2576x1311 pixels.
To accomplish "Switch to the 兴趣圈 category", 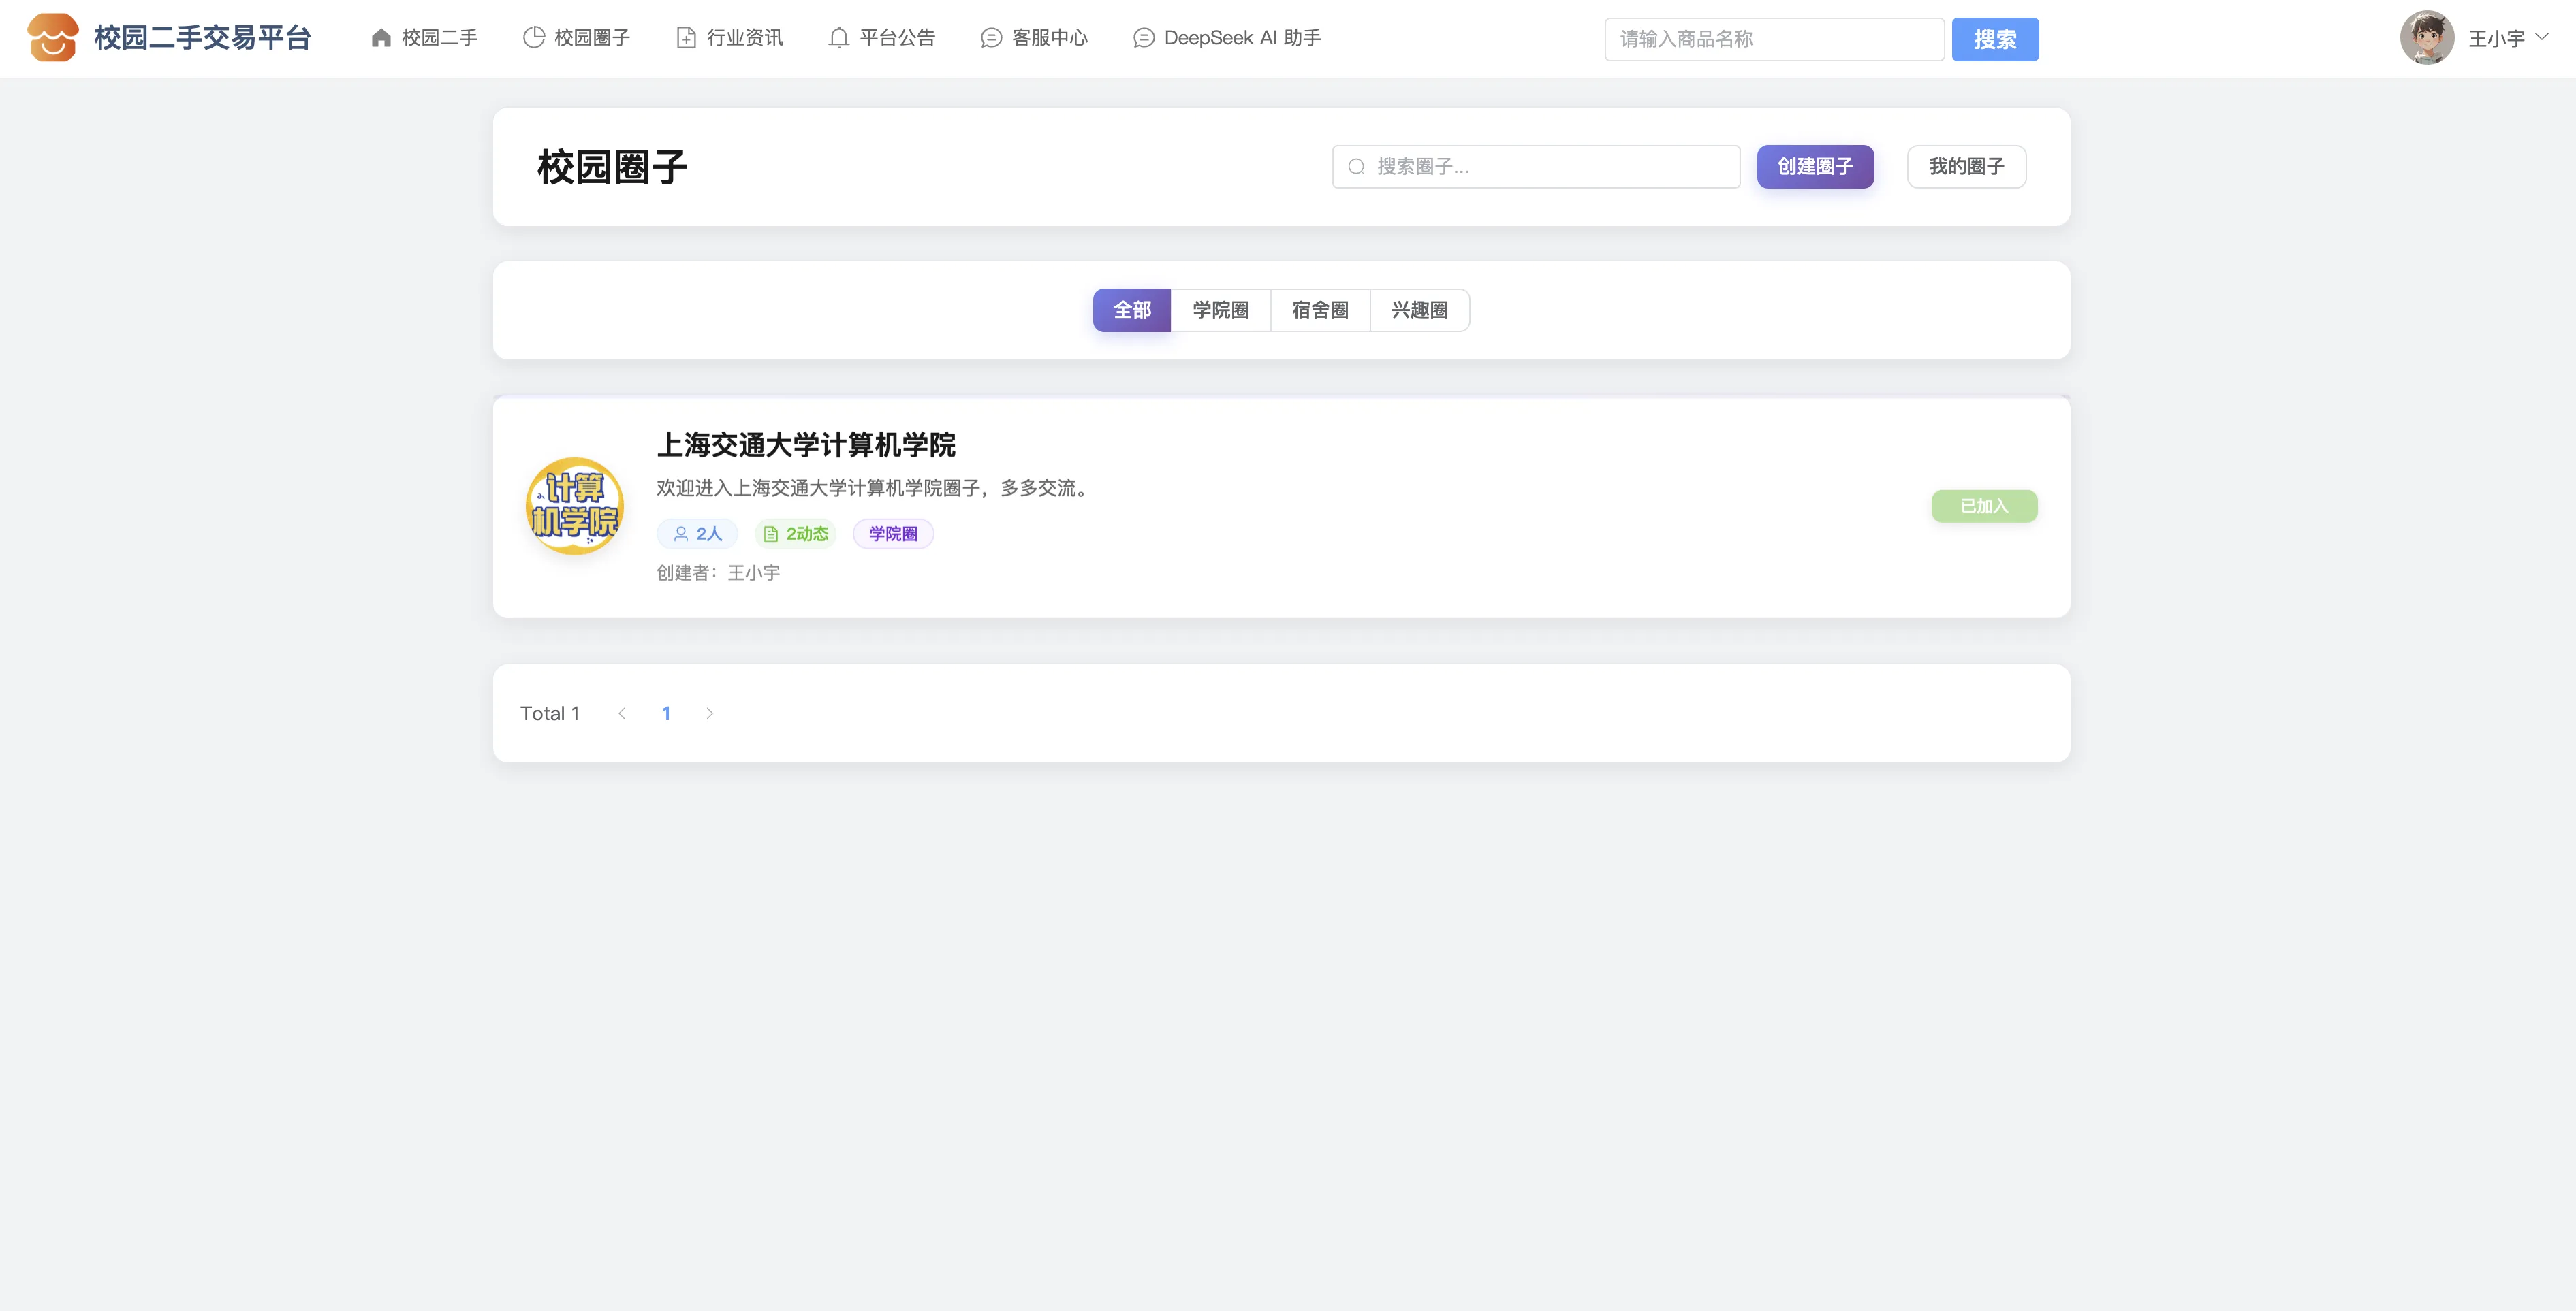I will tap(1419, 310).
